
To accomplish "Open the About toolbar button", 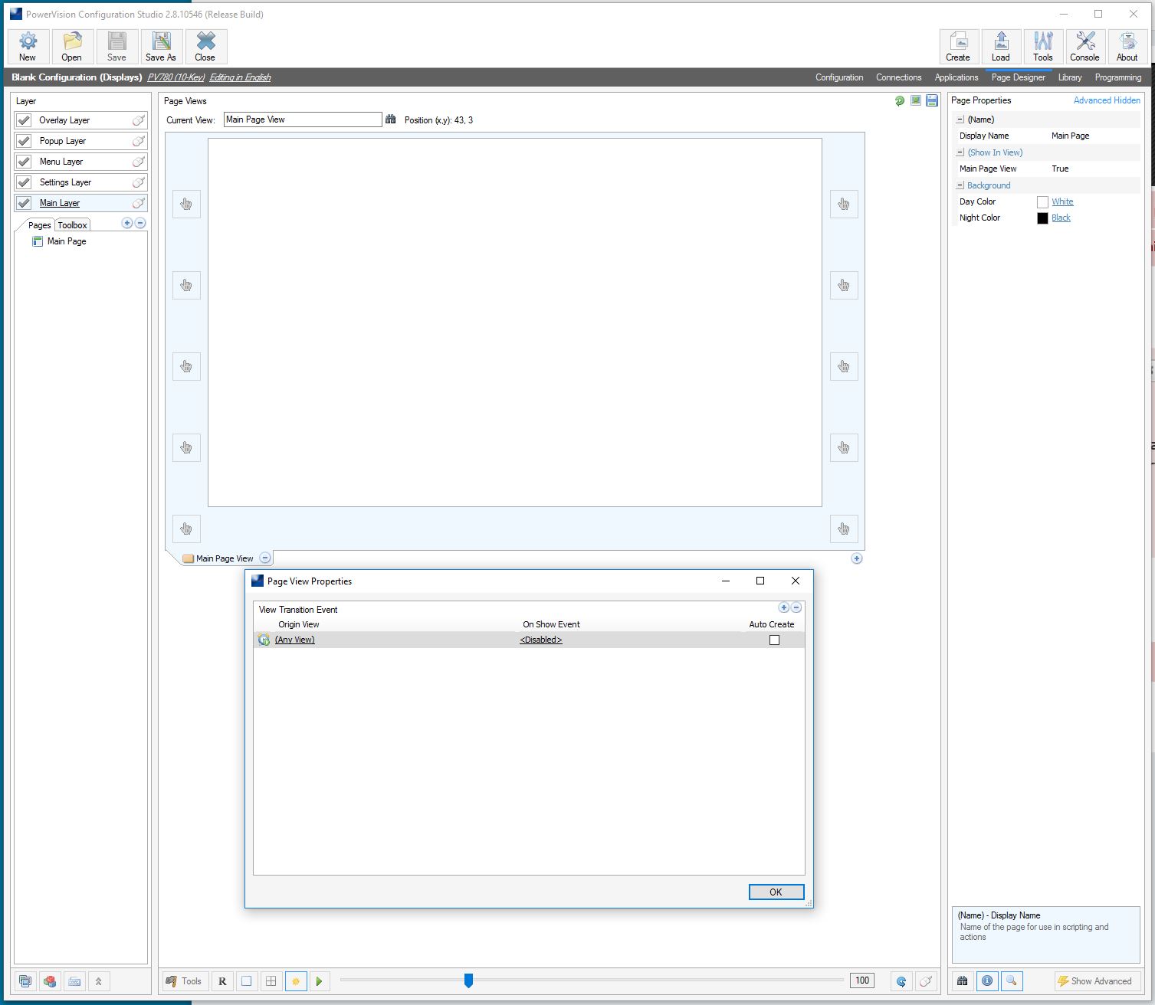I will [x=1127, y=47].
